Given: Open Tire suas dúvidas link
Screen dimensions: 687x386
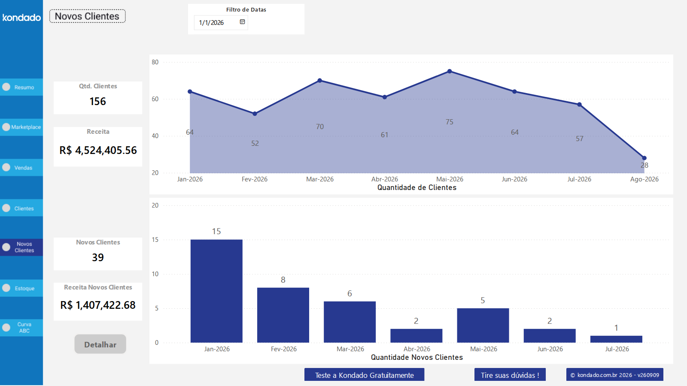Looking at the screenshot, I should click(510, 375).
